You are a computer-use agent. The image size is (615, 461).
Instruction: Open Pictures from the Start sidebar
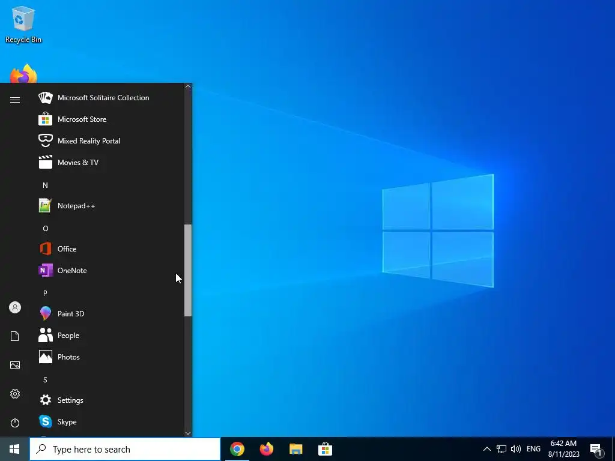15,365
